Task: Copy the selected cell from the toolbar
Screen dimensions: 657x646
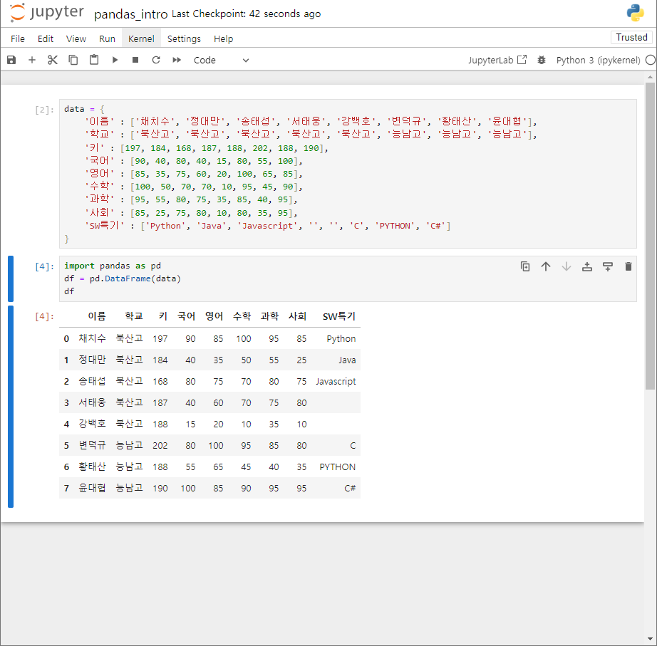Action: tap(73, 60)
